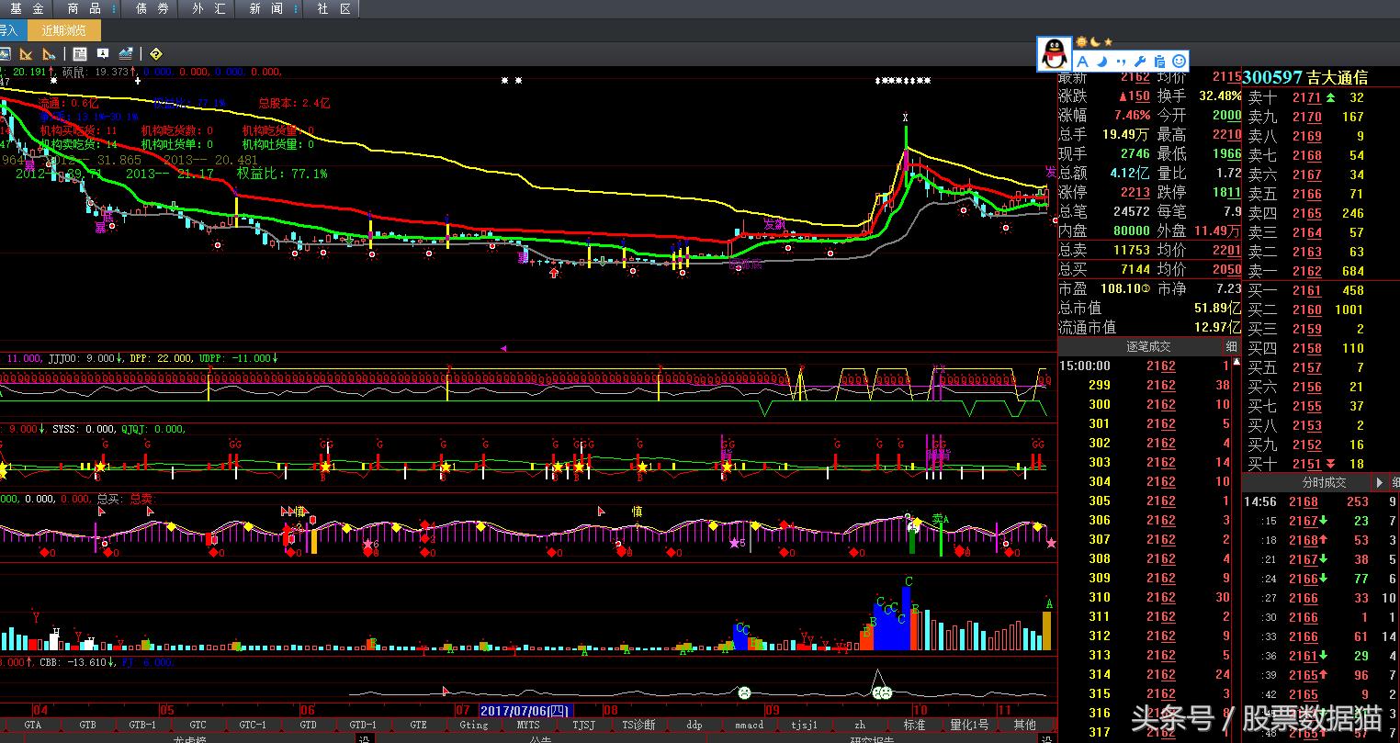Click the 流通市值 12.97亿 value
This screenshot has height=743, width=1400.
click(1217, 327)
